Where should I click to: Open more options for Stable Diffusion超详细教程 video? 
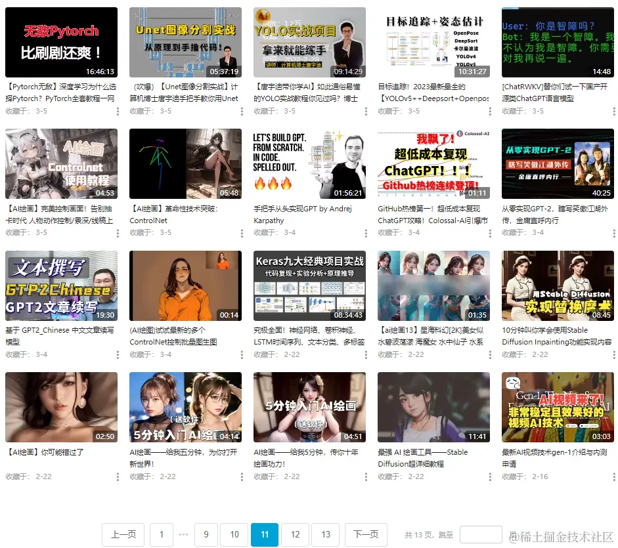pos(490,477)
